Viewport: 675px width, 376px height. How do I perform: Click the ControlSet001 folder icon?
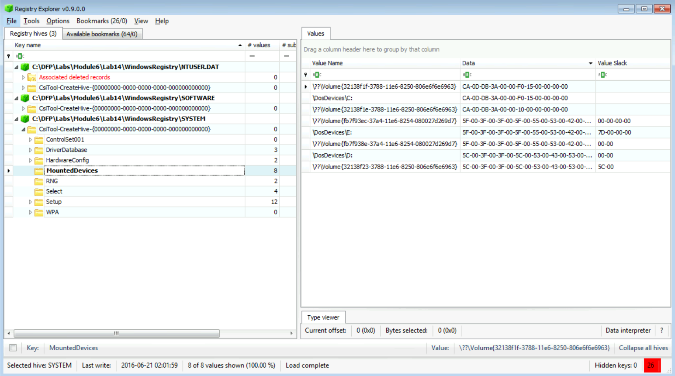[39, 140]
